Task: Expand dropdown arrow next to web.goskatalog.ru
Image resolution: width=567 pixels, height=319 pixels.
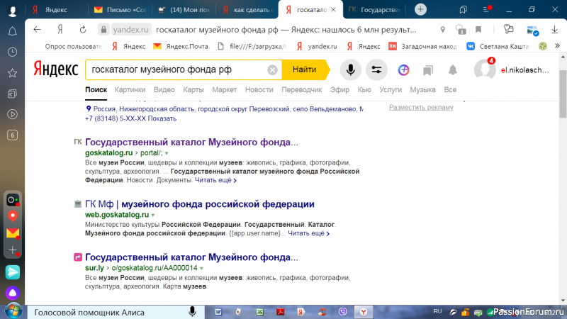Action: (x=153, y=216)
